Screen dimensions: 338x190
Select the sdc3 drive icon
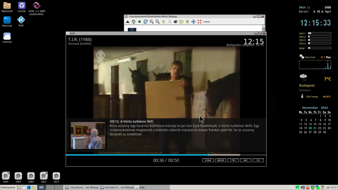click(x=56, y=177)
